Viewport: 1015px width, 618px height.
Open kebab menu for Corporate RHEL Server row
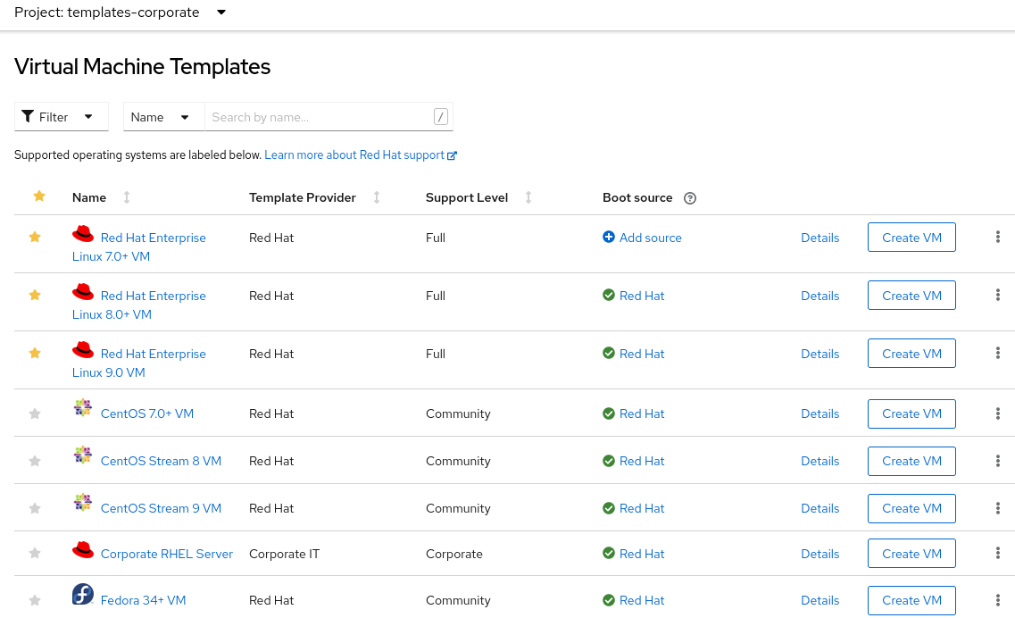[997, 554]
